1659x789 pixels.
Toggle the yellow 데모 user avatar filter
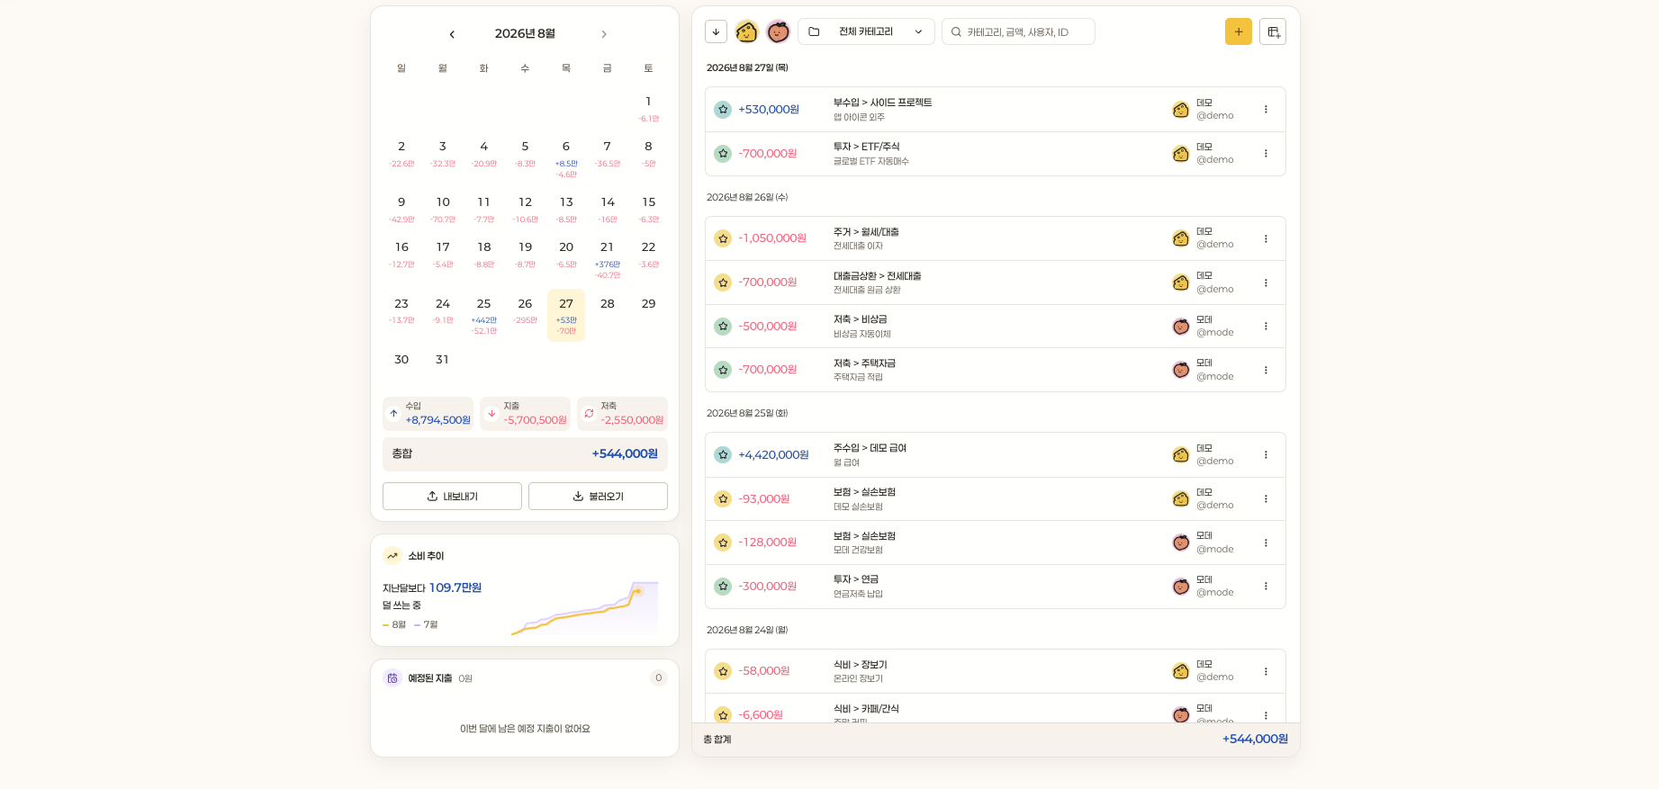pos(746,31)
